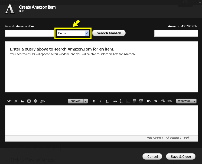Click the Cancel button
202x164 pixels.
[x=152, y=156]
